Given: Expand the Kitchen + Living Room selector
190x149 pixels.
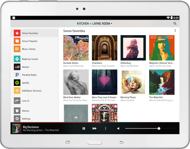Looking at the screenshot, I should 94,24.
